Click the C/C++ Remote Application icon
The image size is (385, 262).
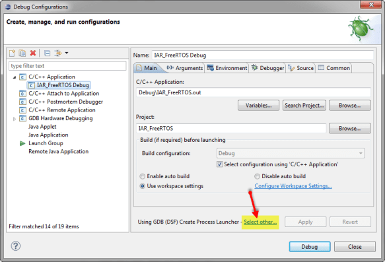[x=22, y=110]
